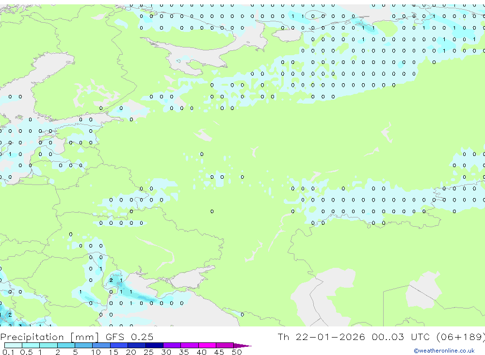Select the '0.5' legend label
The image size is (485, 355).
[26, 352]
